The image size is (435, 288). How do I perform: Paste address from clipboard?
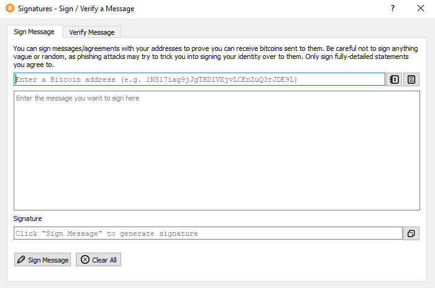[x=411, y=79]
